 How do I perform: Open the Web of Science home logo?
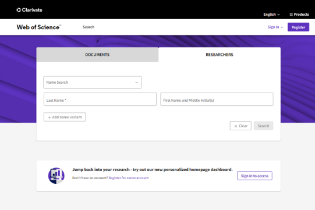tap(39, 27)
